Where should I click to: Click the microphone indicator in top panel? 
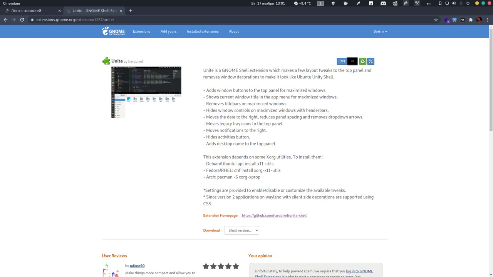point(461,3)
